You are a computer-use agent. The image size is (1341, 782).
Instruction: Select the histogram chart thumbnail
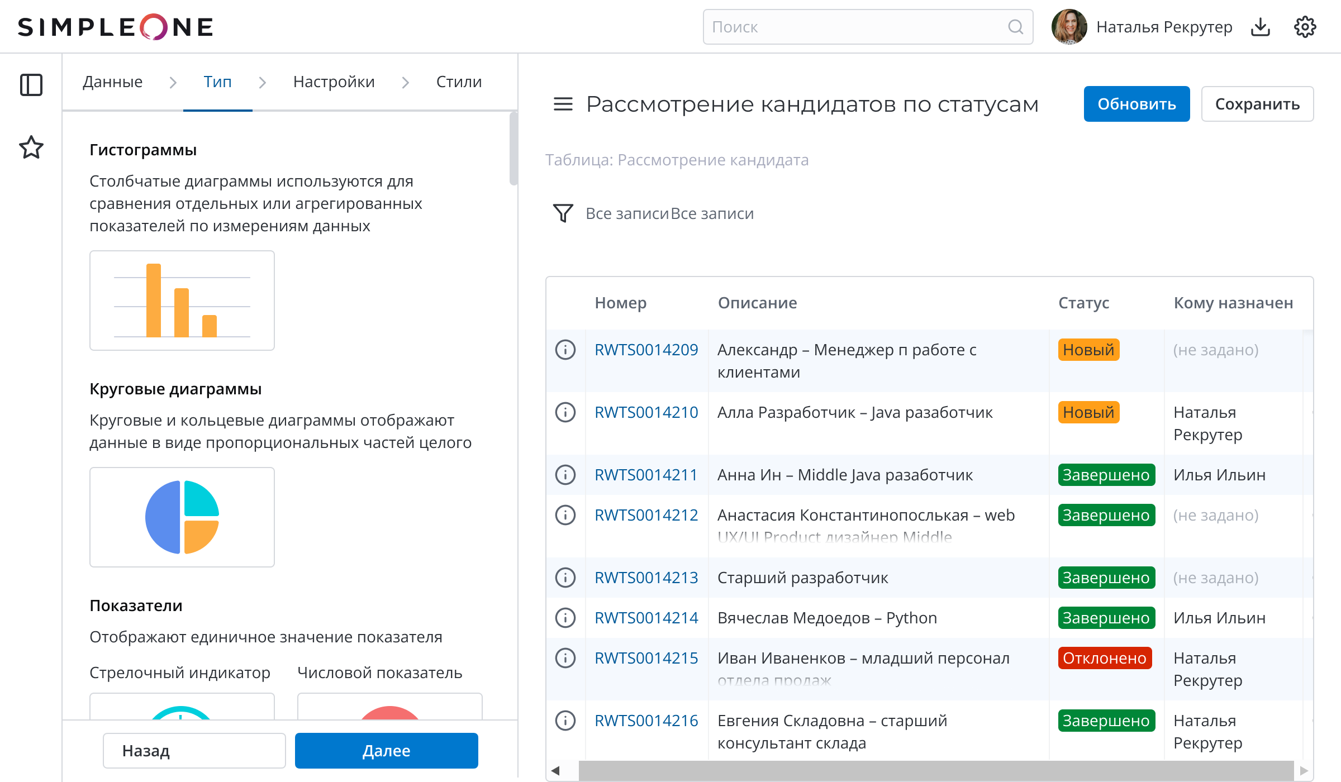[x=182, y=301]
